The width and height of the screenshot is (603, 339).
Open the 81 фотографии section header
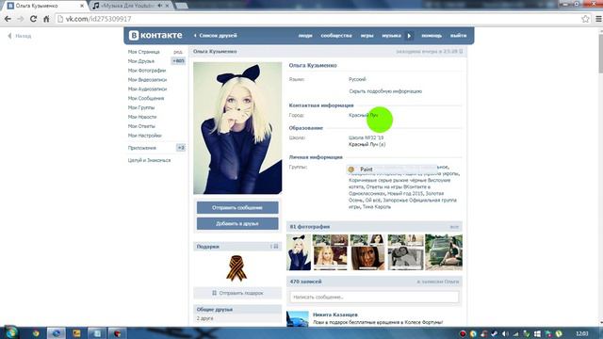pos(374,227)
